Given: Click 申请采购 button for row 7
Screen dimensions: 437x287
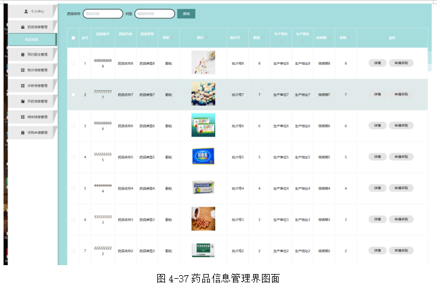Looking at the screenshot, I should coord(401,250).
